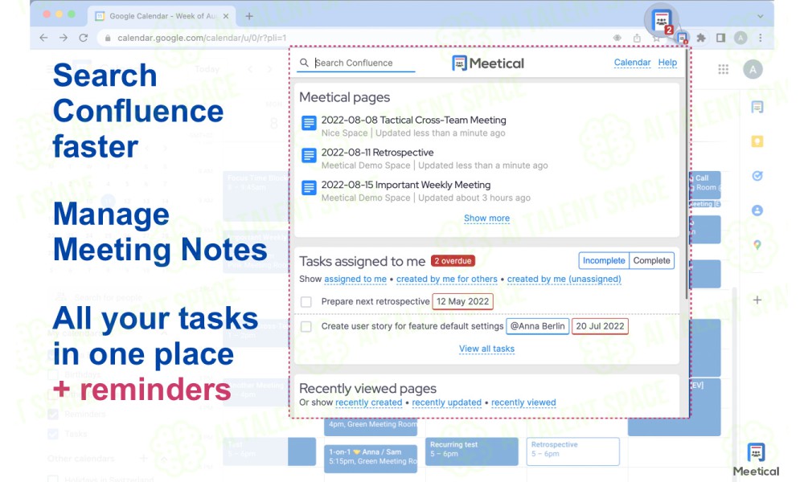The height and width of the screenshot is (482, 804).
Task: Open View all tasks link
Action: (x=486, y=349)
